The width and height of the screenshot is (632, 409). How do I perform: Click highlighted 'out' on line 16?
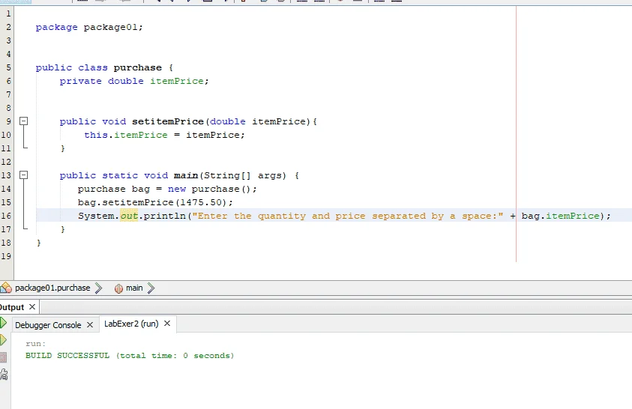129,216
